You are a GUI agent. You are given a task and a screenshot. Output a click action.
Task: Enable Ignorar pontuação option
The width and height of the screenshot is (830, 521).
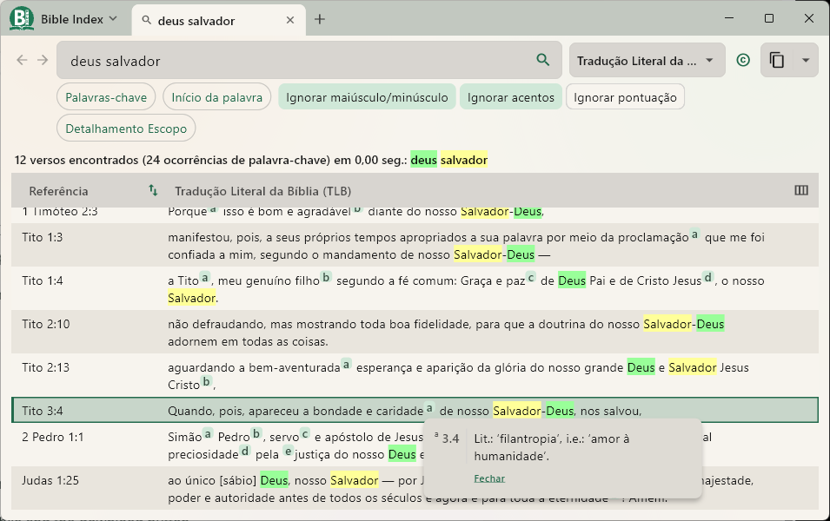click(x=625, y=96)
